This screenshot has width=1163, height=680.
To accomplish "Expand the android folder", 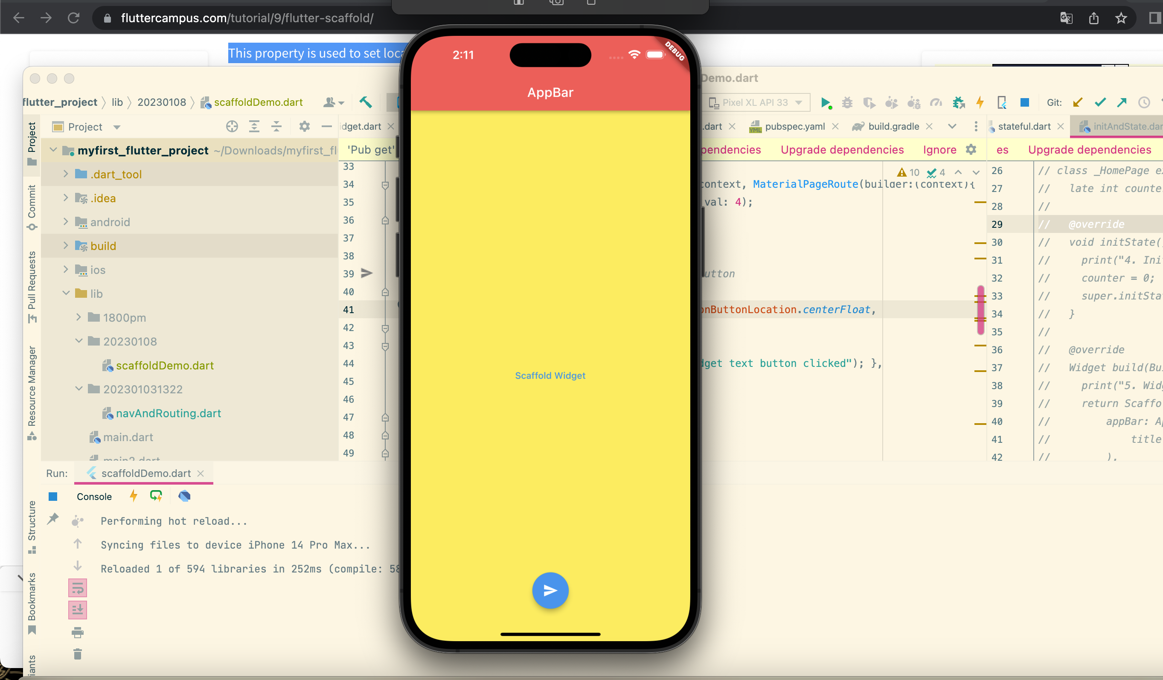I will point(66,222).
